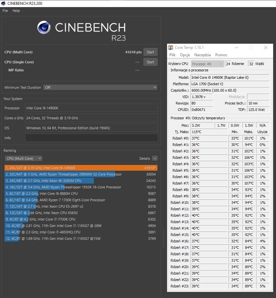
Task: Open the Opcje menu in Core Temp
Action: [185, 55]
